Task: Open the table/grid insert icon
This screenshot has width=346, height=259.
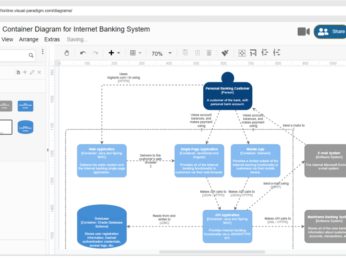Action: click(134, 53)
